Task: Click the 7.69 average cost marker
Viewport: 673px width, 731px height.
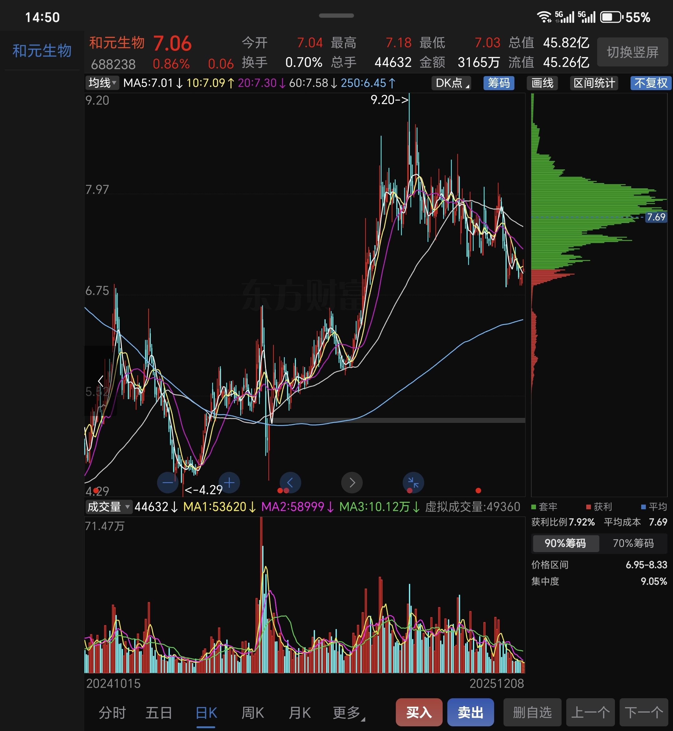Action: pyautogui.click(x=656, y=217)
